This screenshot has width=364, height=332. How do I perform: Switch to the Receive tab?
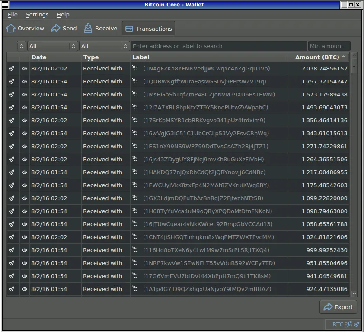click(101, 29)
